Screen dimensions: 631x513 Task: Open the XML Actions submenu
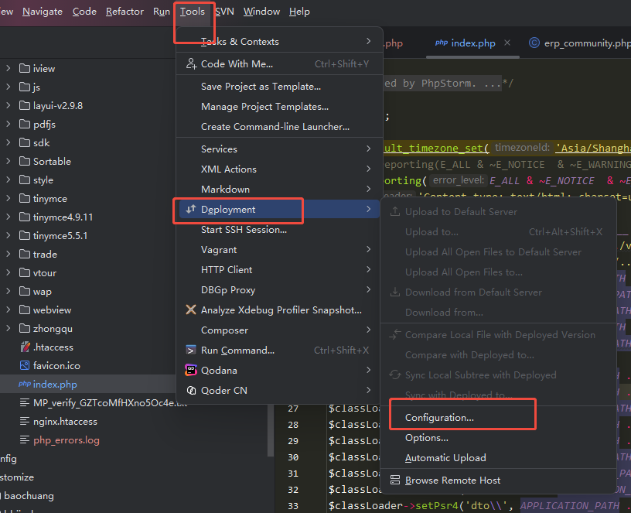click(x=279, y=169)
